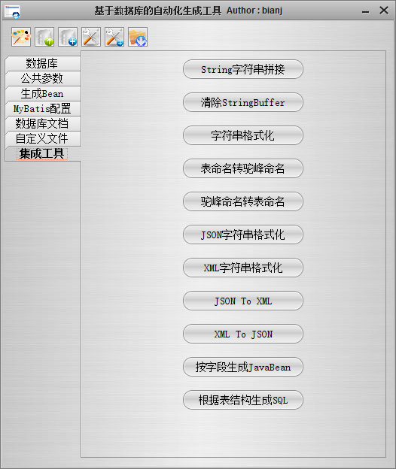Launch the 字符串格式化 tool
The image size is (396, 469).
[243, 135]
